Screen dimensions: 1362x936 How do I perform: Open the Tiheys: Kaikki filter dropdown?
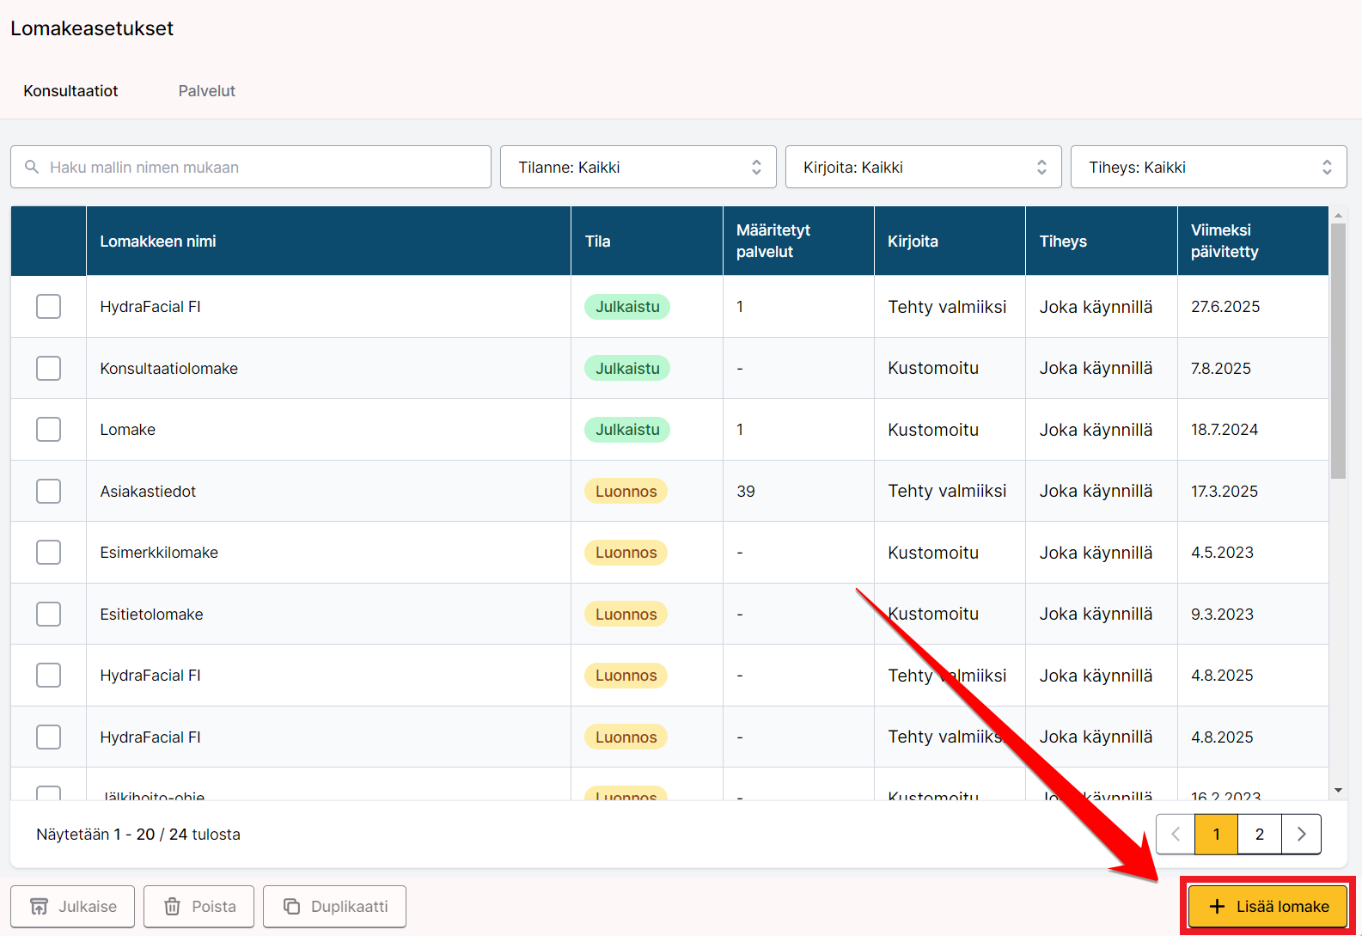coord(1209,167)
